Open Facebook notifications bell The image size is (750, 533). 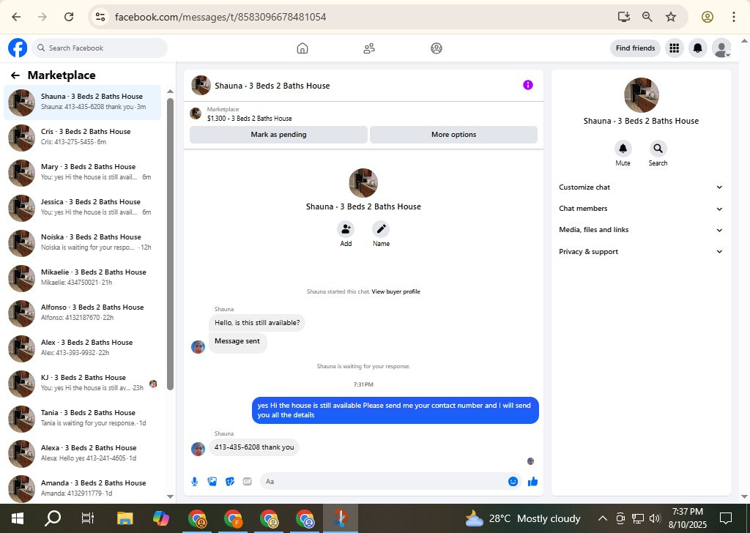tap(698, 48)
